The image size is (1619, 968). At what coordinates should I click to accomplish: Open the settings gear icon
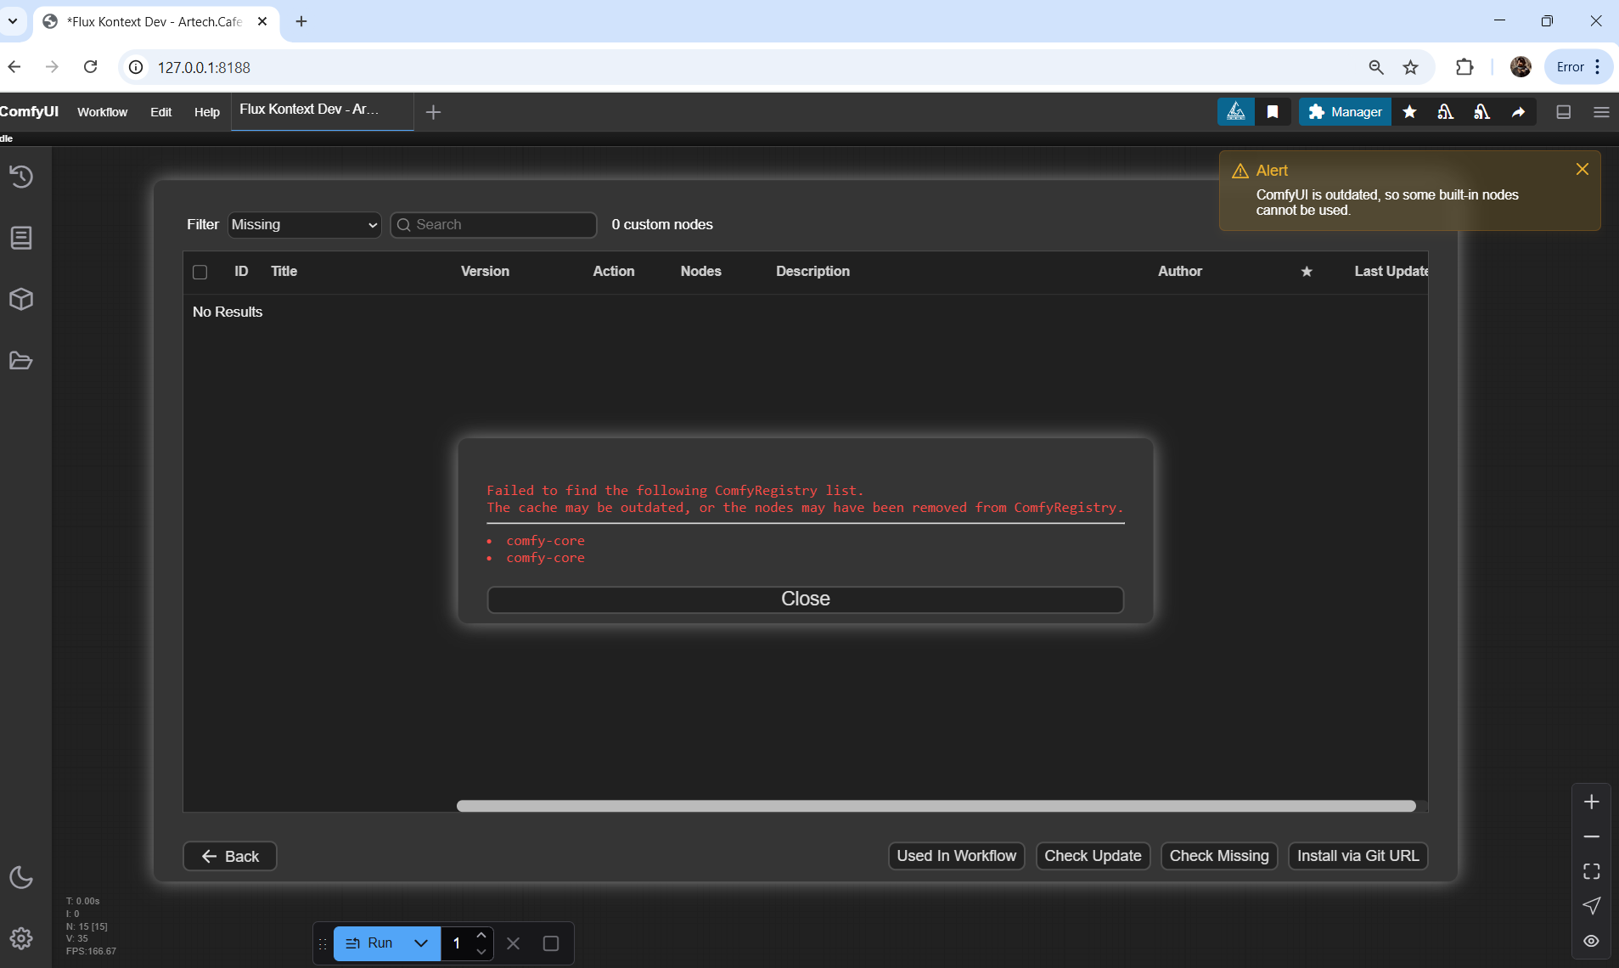(21, 938)
